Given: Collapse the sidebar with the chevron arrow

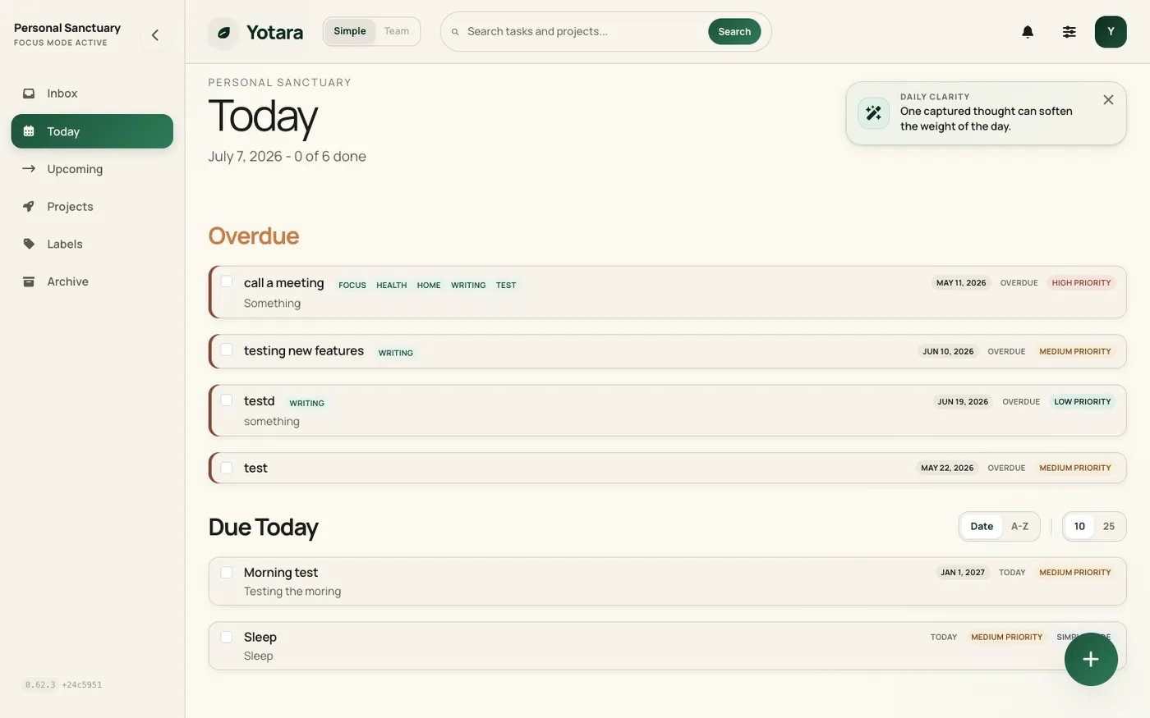Looking at the screenshot, I should pyautogui.click(x=154, y=35).
